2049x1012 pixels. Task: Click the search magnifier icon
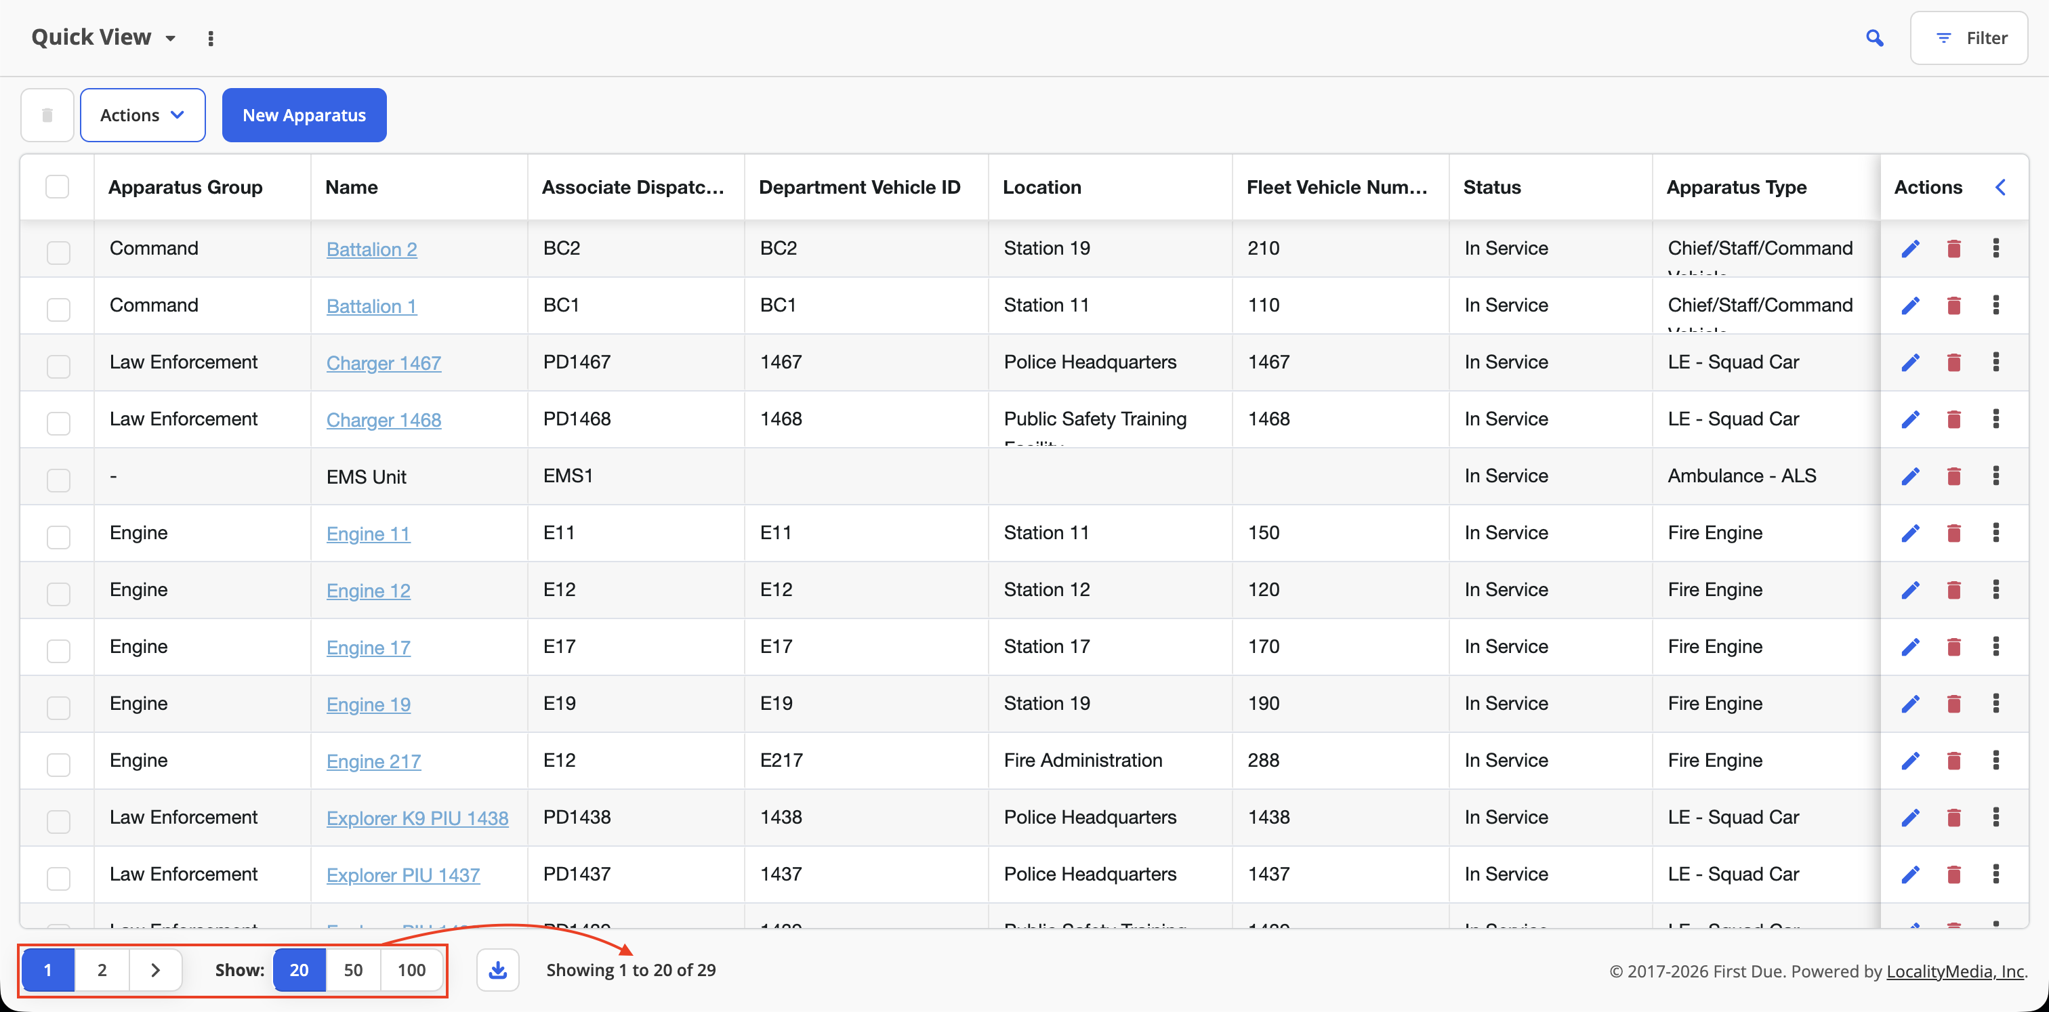(1874, 38)
